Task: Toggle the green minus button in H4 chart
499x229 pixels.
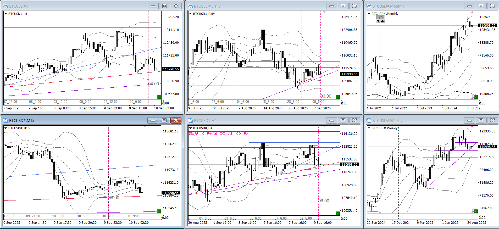Action: pyautogui.click(x=338, y=213)
